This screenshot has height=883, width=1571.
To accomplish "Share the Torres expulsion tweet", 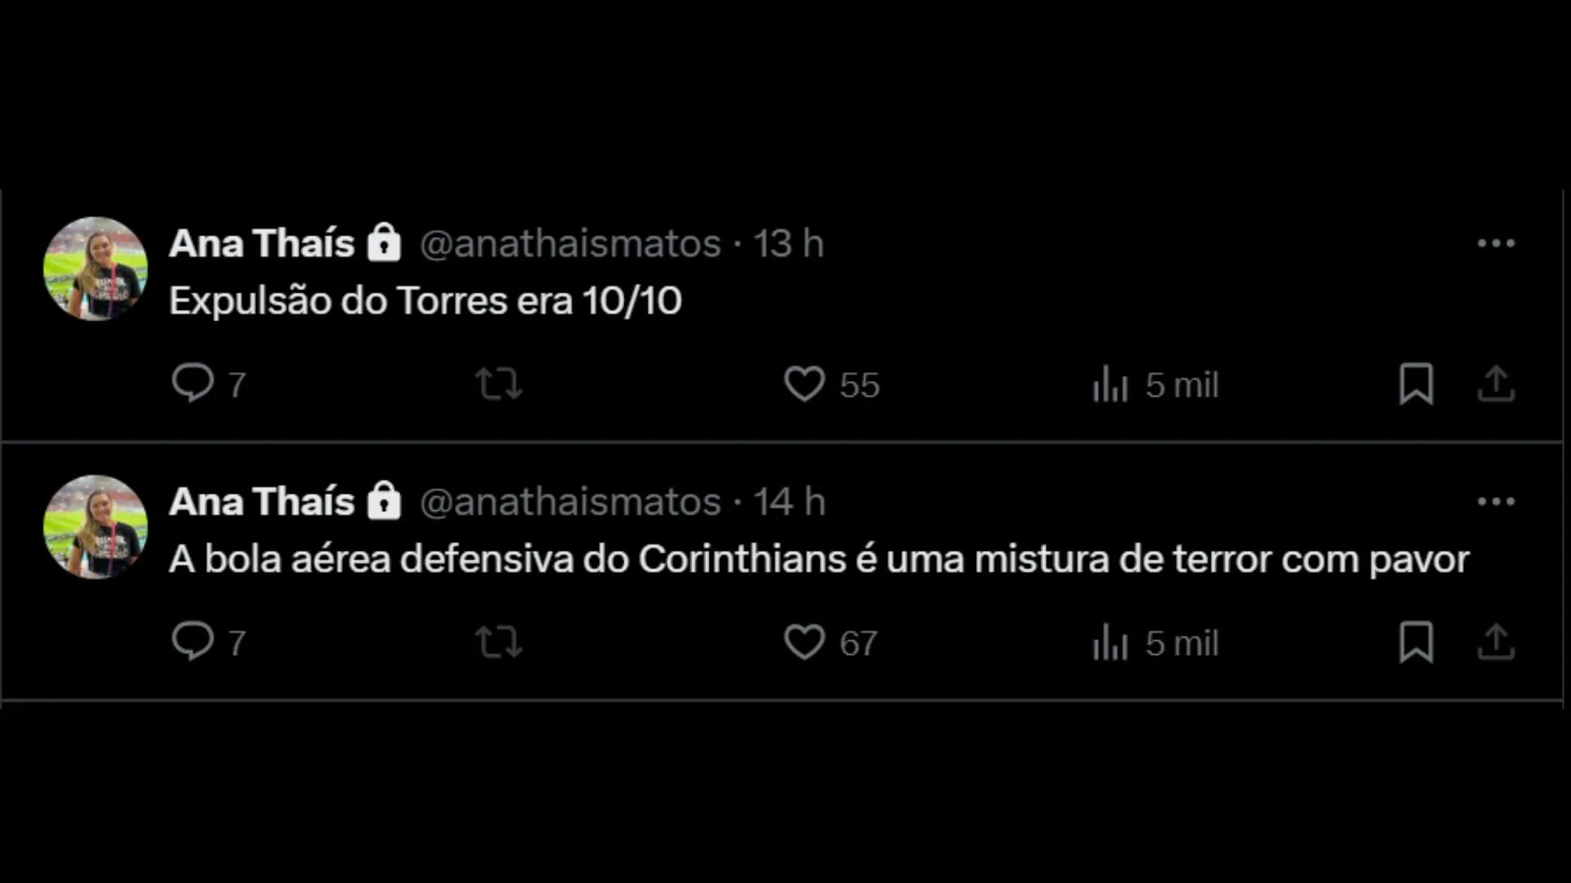I will [x=1496, y=383].
